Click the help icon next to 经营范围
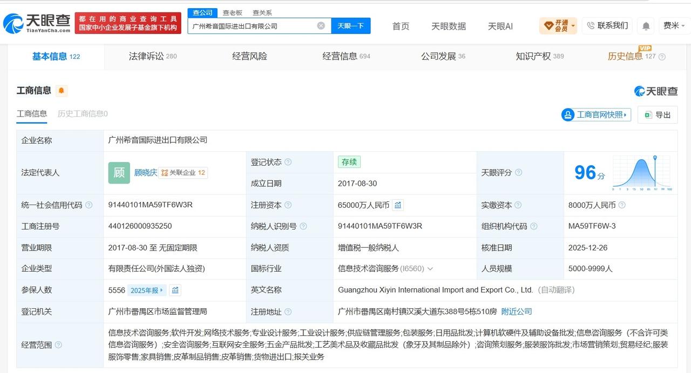Screen dimensions: 691x373 [58, 344]
